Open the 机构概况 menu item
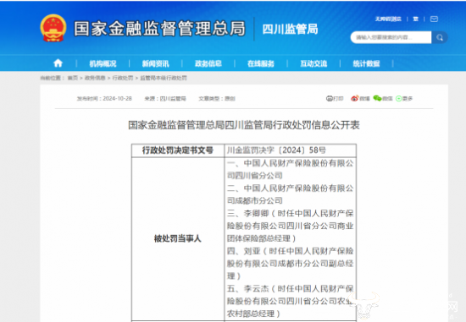Viewport: 466px width, 322px height. click(x=103, y=63)
